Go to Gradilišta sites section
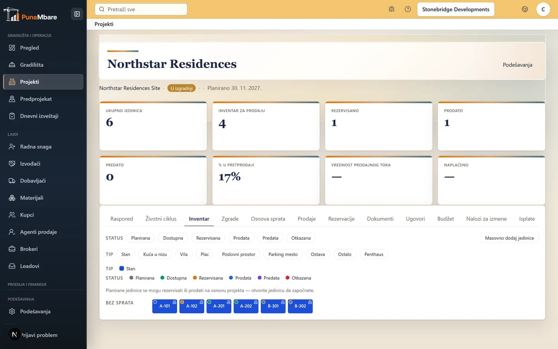The height and width of the screenshot is (349, 558). (43, 65)
